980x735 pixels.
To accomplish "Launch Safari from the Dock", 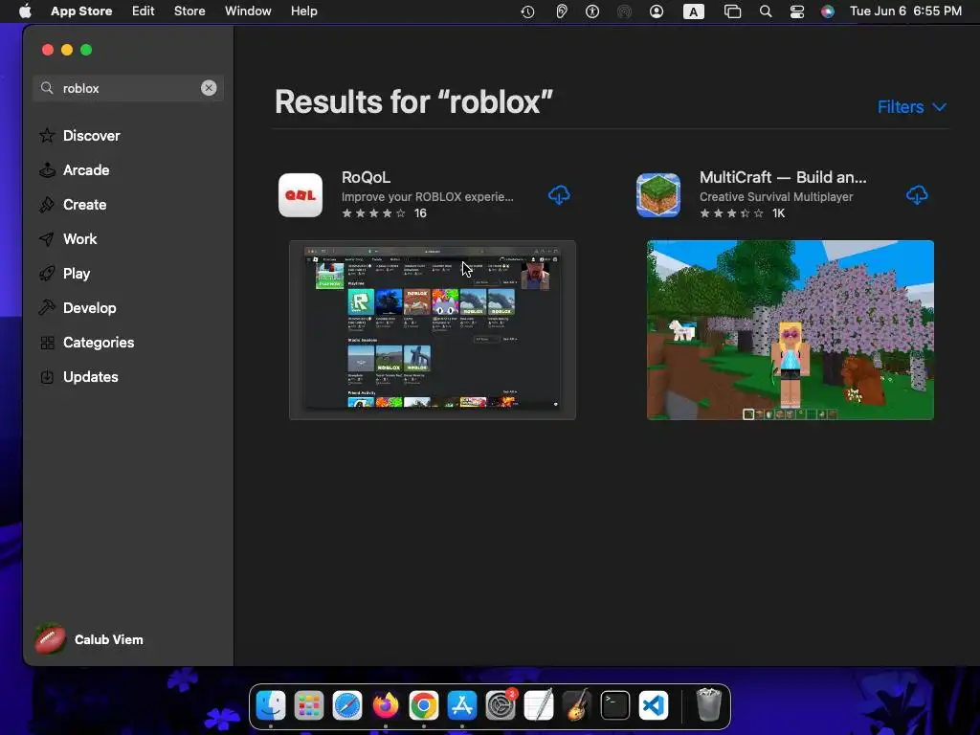I will [347, 705].
